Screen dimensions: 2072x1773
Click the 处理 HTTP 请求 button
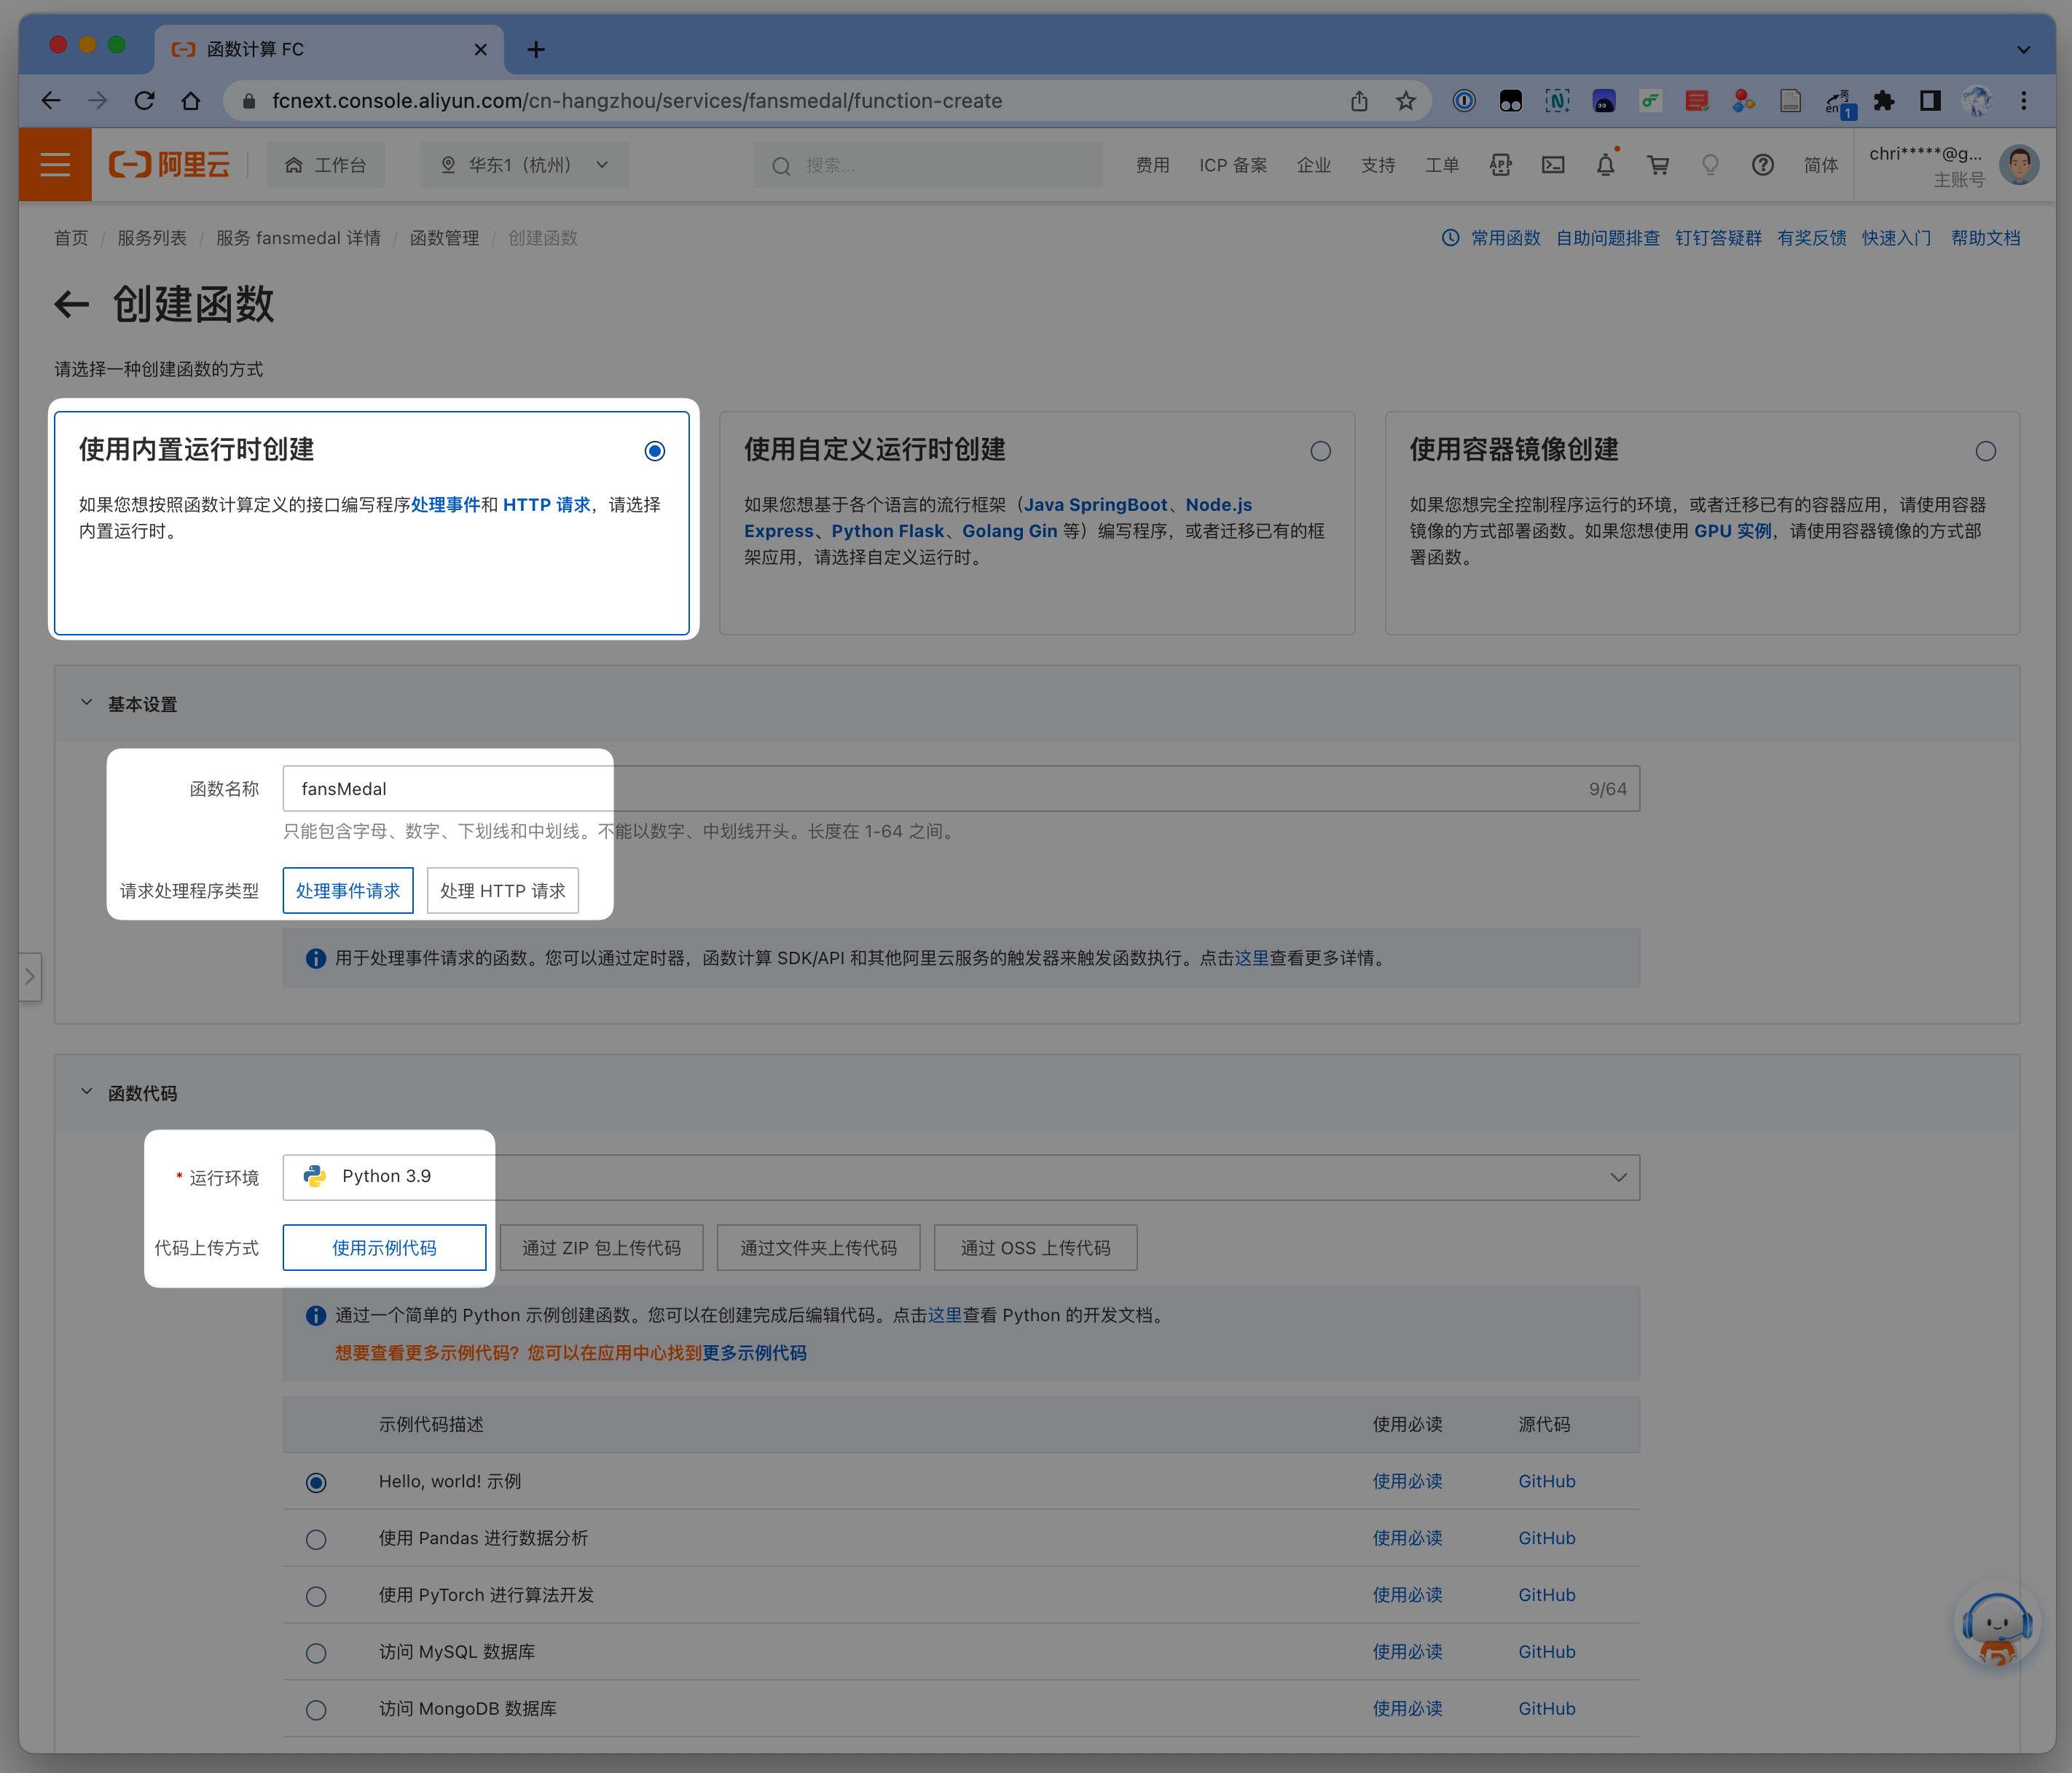coord(502,890)
